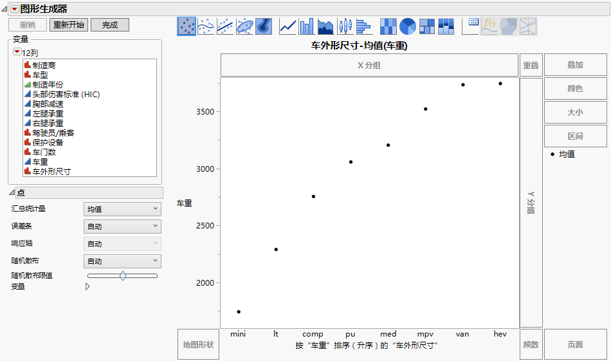Click the hev category axis label
The height and width of the screenshot is (361, 611).
(500, 334)
